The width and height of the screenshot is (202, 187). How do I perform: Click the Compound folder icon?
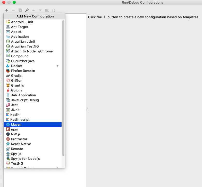pyautogui.click(x=8, y=56)
